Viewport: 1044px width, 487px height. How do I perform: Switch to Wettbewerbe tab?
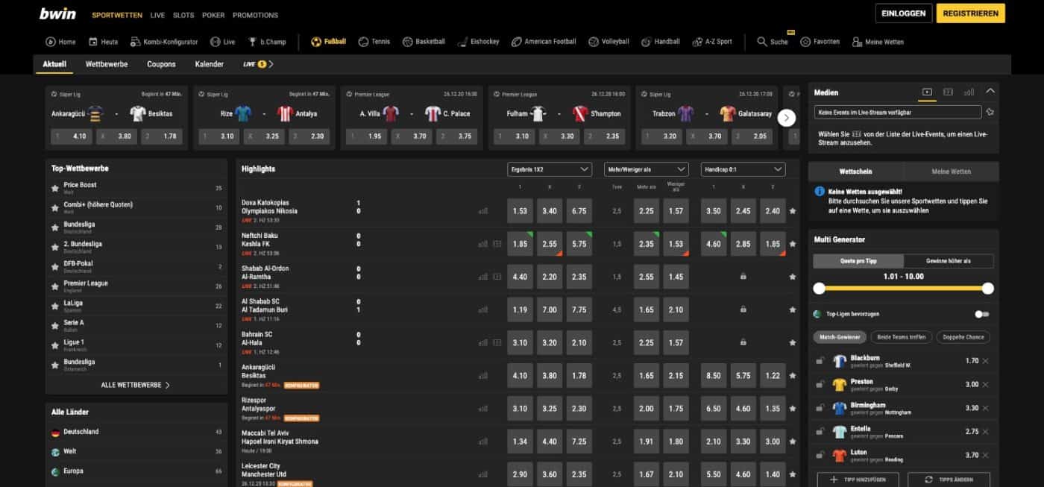point(107,64)
